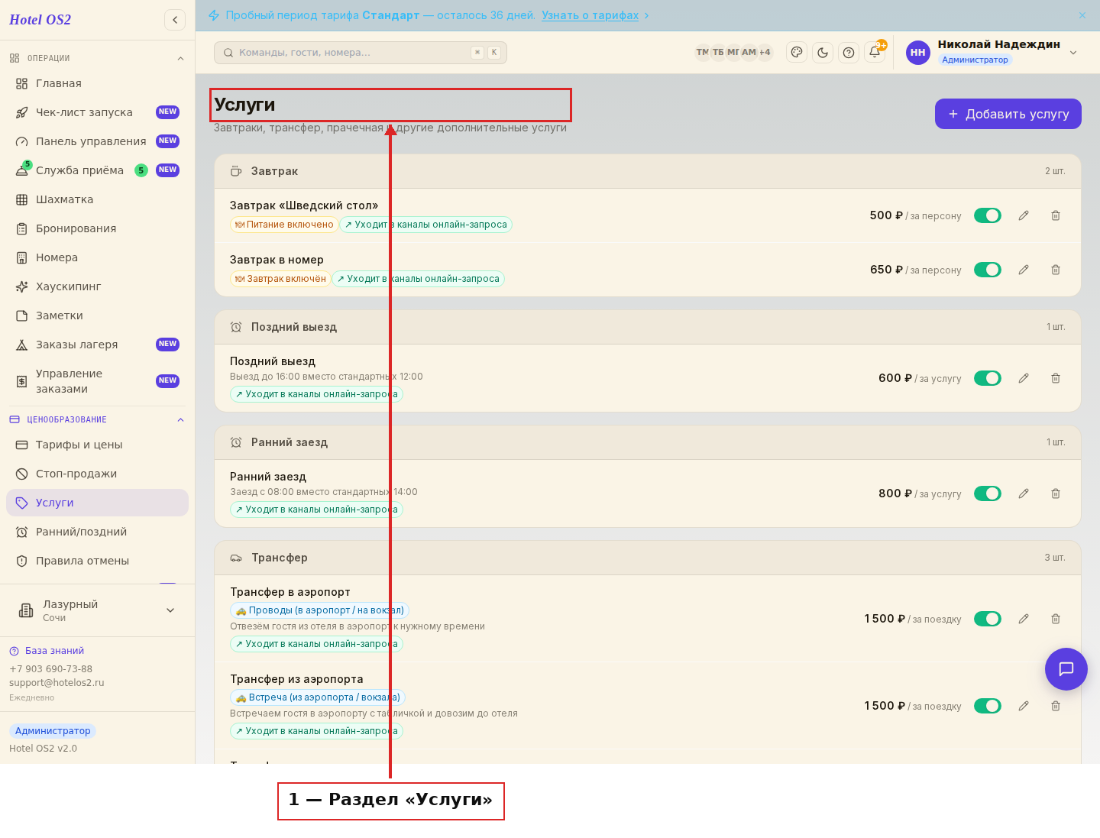Viewport: 1100px width, 838px height.
Task: Open Шахматка in sidebar
Action: [97, 199]
